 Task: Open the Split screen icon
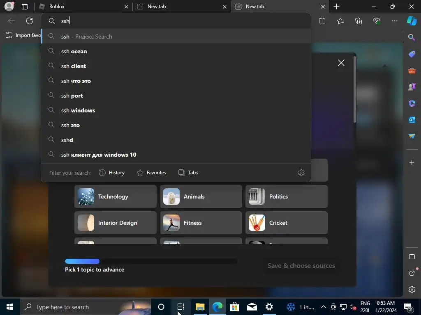(322, 21)
